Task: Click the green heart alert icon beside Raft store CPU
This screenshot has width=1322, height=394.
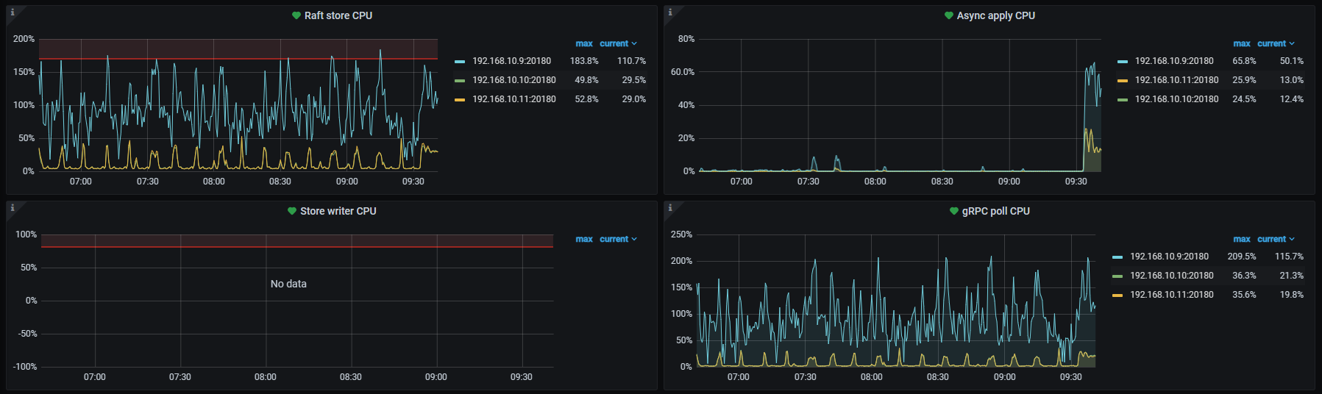Action: 296,15
